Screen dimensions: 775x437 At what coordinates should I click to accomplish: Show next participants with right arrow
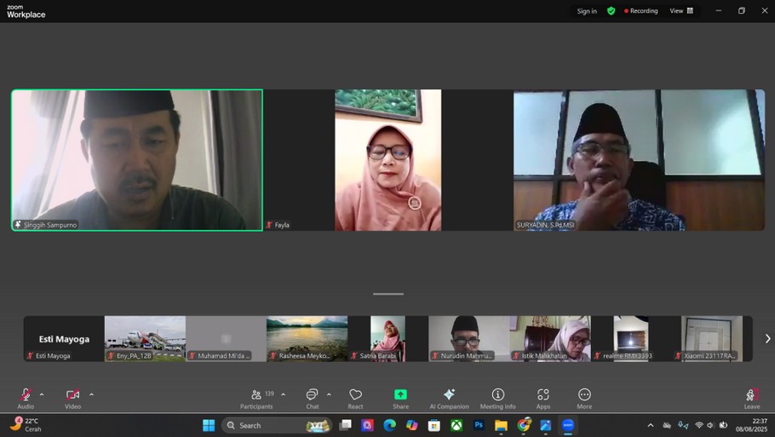tap(766, 339)
